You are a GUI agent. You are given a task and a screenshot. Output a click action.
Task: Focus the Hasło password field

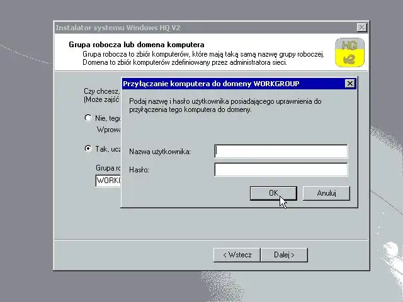(x=281, y=169)
